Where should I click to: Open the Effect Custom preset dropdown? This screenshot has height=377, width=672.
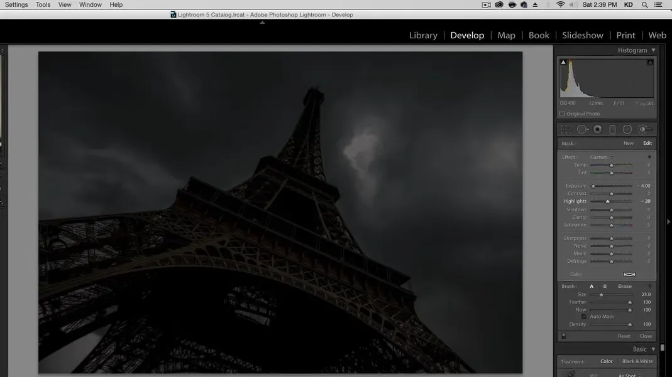602,157
